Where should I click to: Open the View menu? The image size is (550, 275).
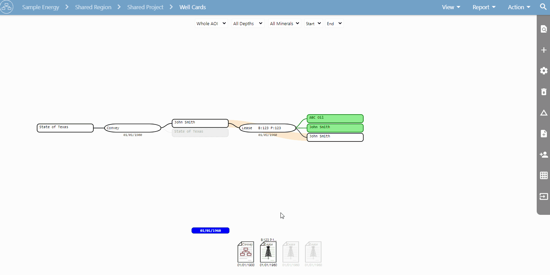(x=451, y=7)
